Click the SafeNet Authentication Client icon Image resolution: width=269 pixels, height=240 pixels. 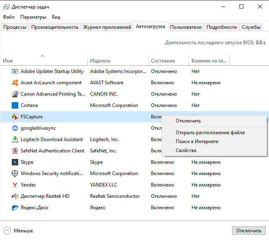click(15, 151)
